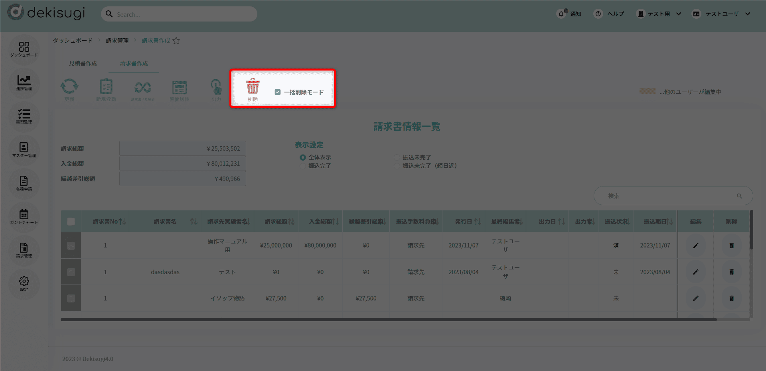Open the progress management chart icon in sidebar
Viewport: 766px width, 371px height.
(24, 82)
